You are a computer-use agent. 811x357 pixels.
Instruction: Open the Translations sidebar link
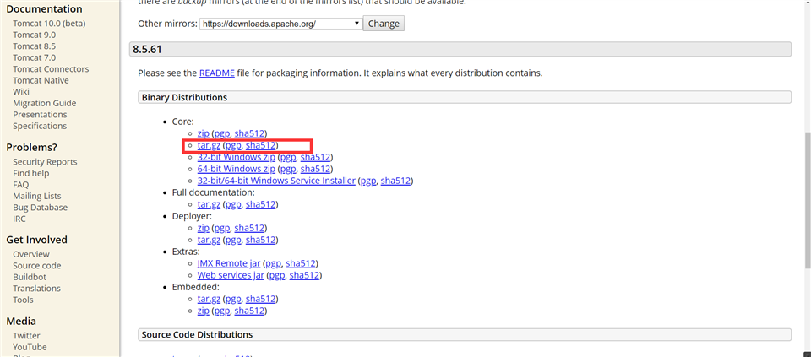pos(36,289)
